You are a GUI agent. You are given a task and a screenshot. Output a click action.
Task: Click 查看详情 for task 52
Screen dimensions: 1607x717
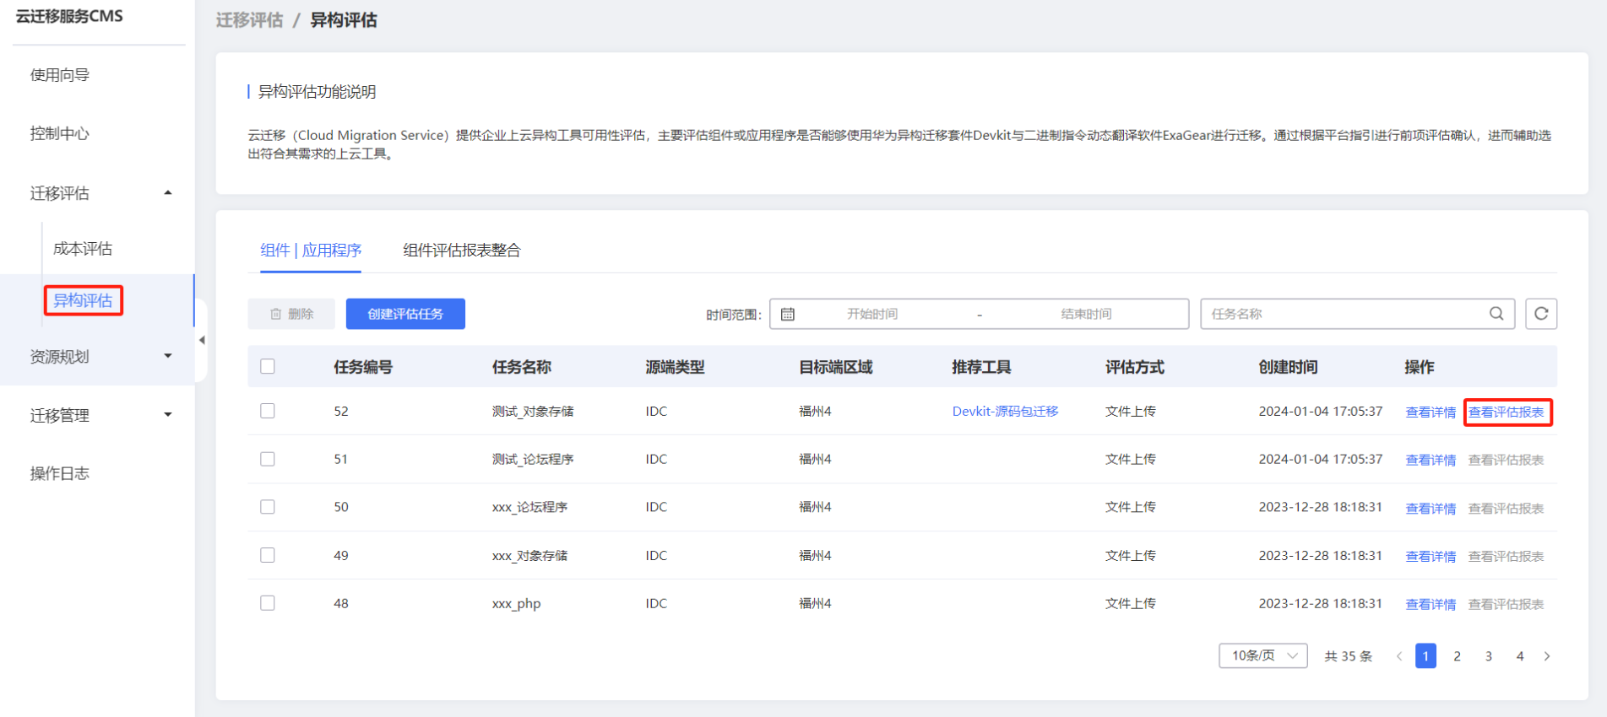pyautogui.click(x=1431, y=412)
